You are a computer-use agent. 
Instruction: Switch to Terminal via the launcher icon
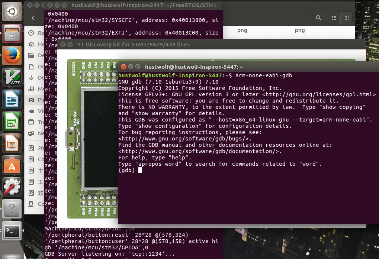tap(12, 231)
